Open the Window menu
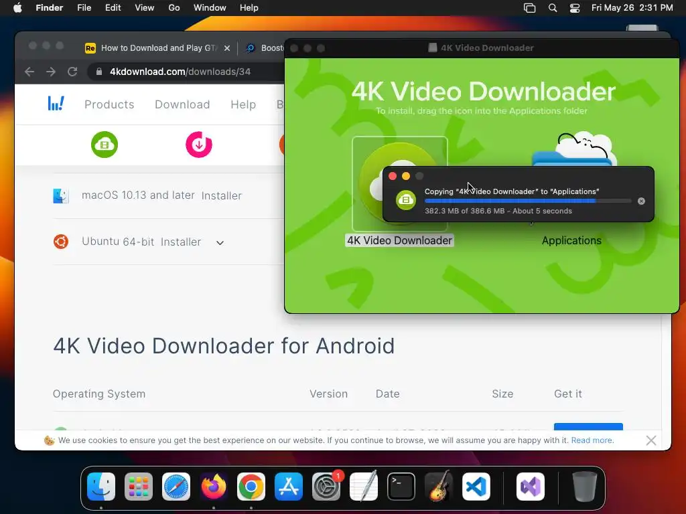 tap(210, 8)
